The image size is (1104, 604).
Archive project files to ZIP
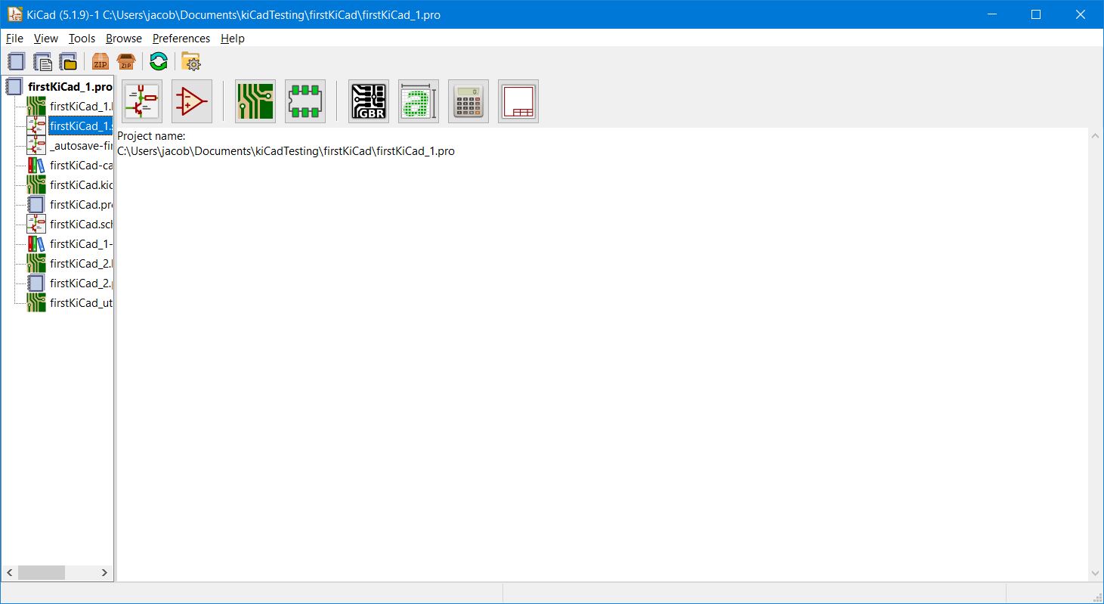click(100, 62)
